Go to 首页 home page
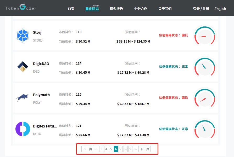 (x=71, y=9)
